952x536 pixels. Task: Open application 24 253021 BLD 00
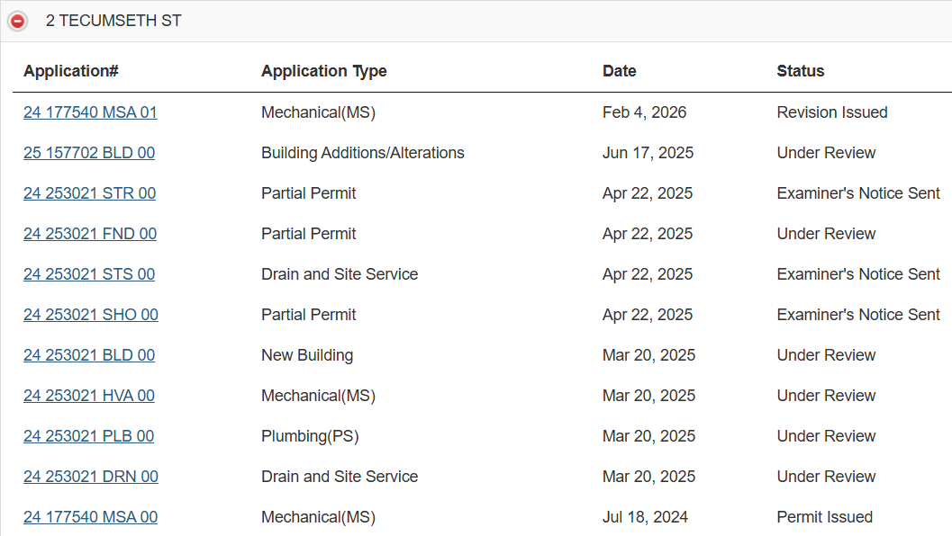[x=89, y=355]
